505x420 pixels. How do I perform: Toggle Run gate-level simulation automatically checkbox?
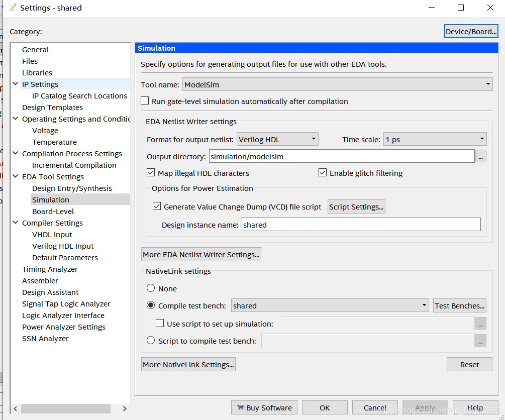point(145,101)
